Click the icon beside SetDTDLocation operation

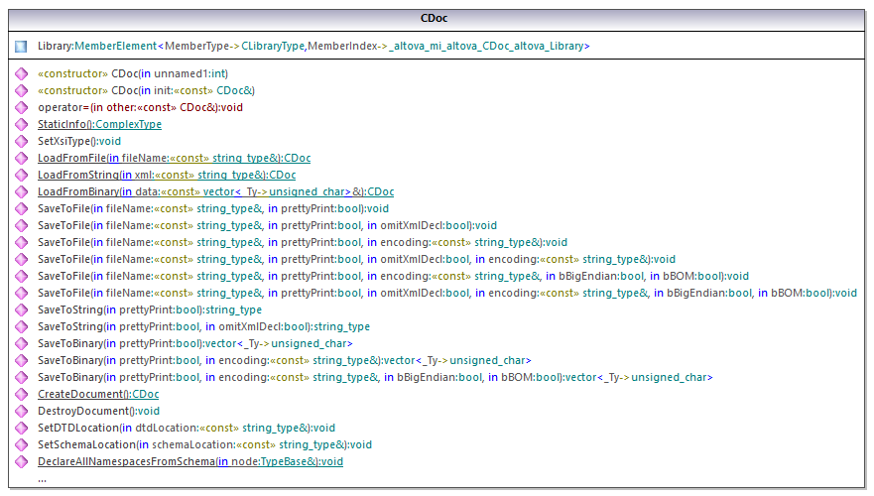pos(21,428)
